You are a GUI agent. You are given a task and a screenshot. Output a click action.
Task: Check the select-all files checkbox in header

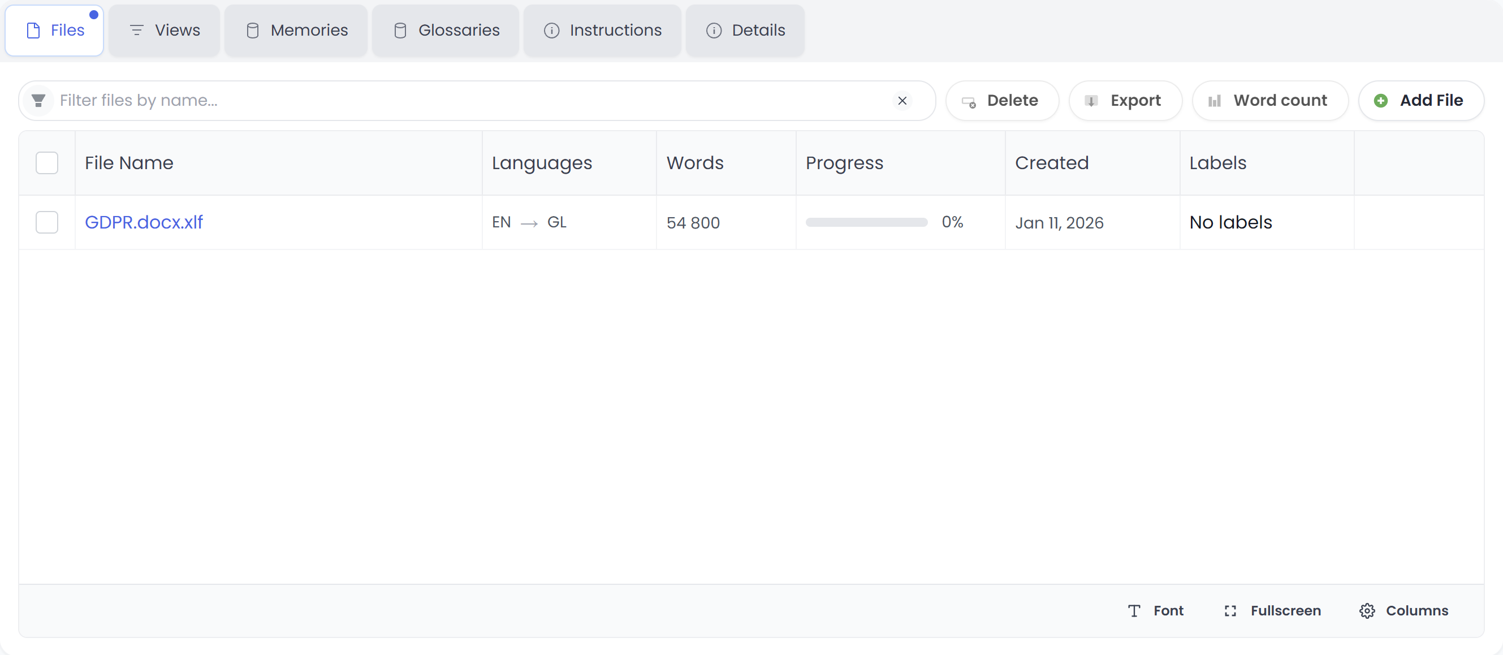[47, 163]
